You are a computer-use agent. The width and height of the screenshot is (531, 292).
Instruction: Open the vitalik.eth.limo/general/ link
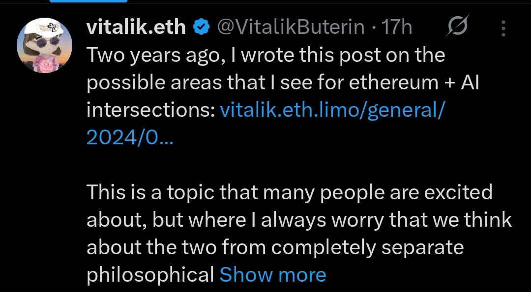click(x=332, y=110)
